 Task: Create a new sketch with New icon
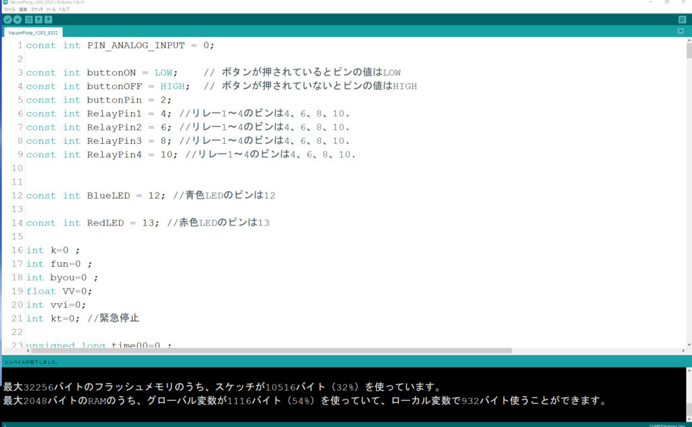tap(28, 20)
